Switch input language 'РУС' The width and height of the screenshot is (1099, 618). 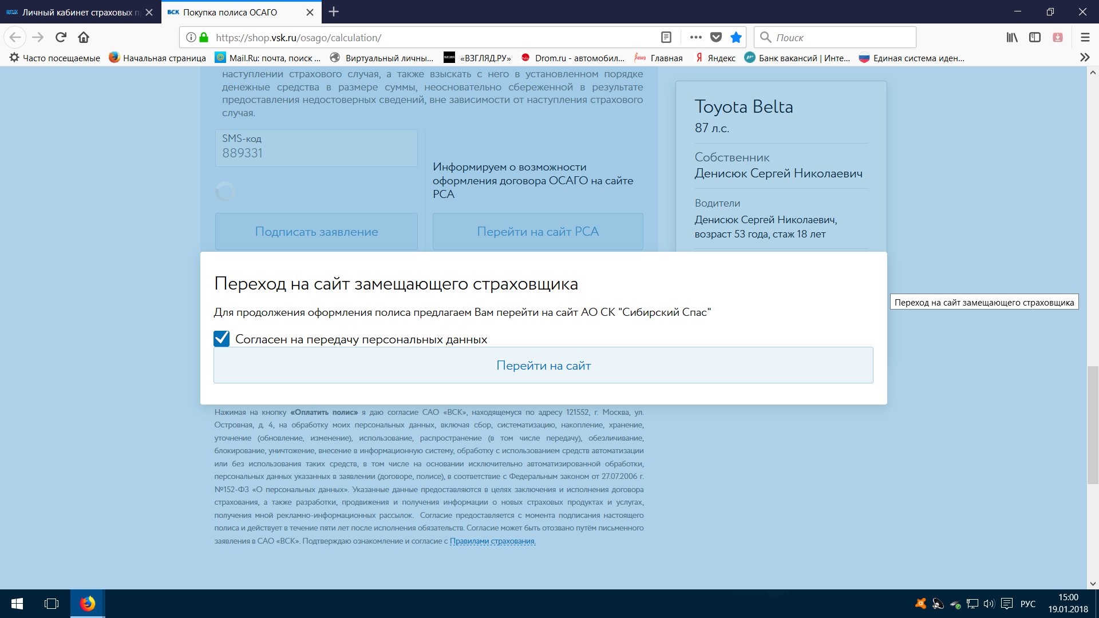click(x=1028, y=604)
